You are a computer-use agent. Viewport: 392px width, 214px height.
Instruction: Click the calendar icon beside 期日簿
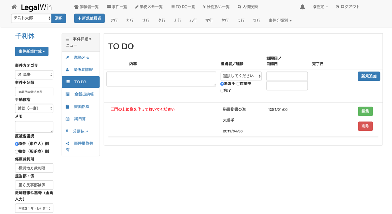tap(67, 119)
